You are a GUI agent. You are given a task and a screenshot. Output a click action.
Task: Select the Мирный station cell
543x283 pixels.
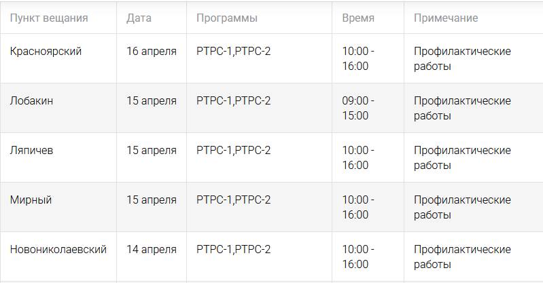pos(31,200)
